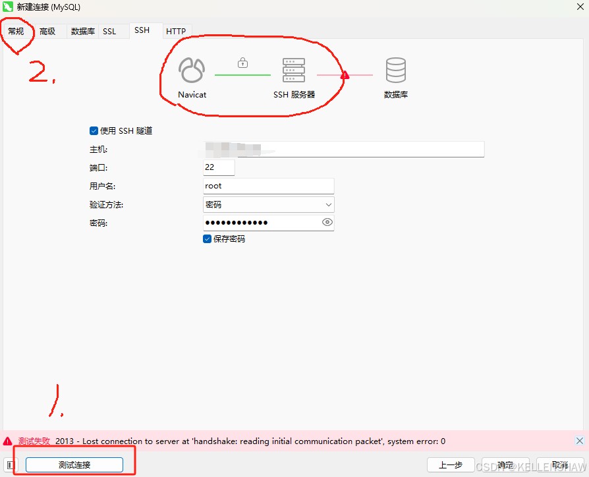589x477 pixels.
Task: Click the 用户名 field containing root
Action: click(x=269, y=186)
